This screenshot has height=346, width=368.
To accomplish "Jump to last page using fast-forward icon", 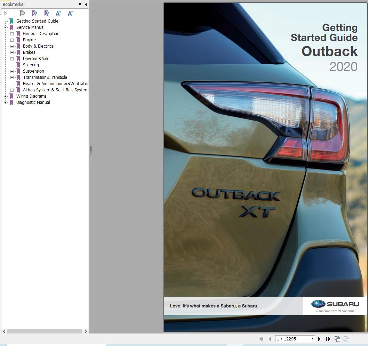I will pos(328,339).
